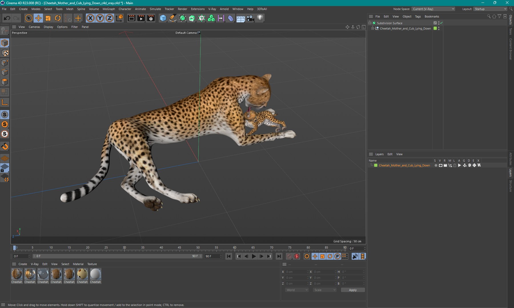
Task: Toggle the Workplane grid icon
Action: tap(5, 158)
